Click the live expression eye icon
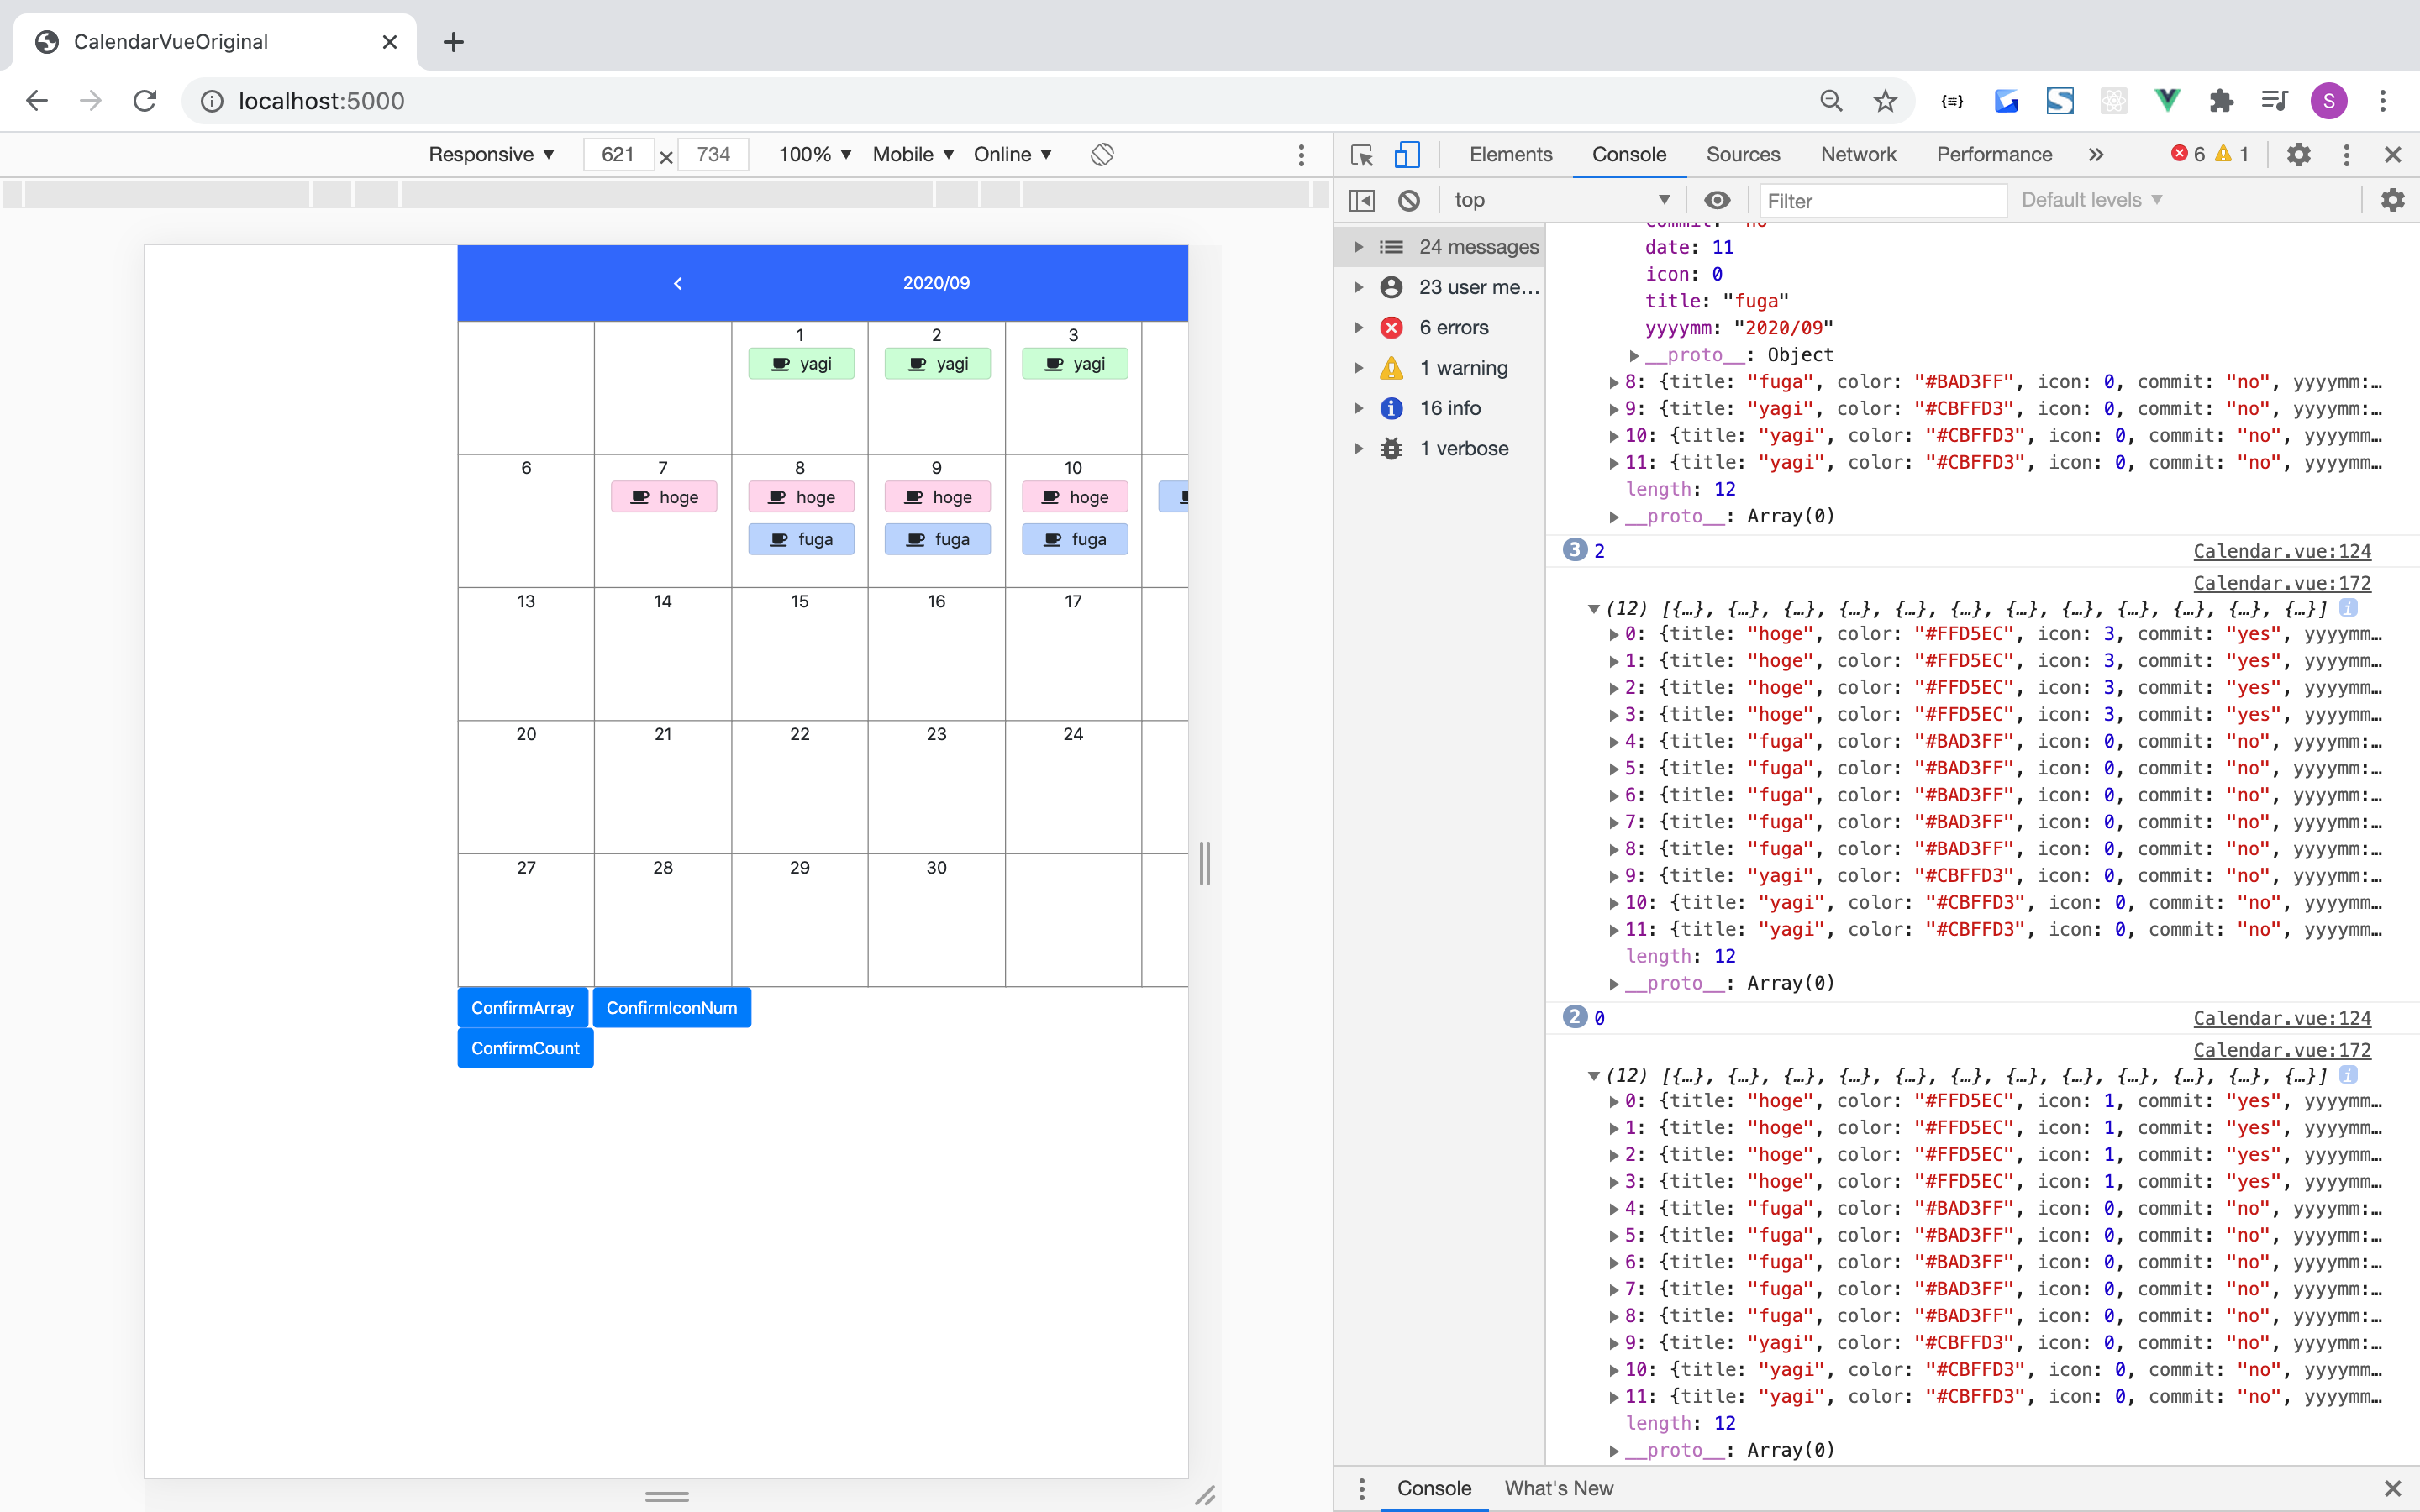Image resolution: width=2420 pixels, height=1512 pixels. (1717, 200)
